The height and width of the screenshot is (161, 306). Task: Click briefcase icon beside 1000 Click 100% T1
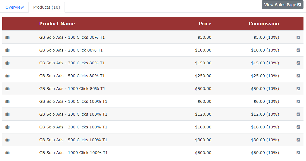(8, 153)
